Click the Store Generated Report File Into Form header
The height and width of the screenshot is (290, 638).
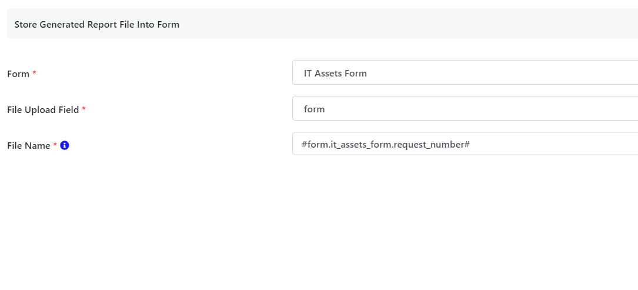click(97, 25)
